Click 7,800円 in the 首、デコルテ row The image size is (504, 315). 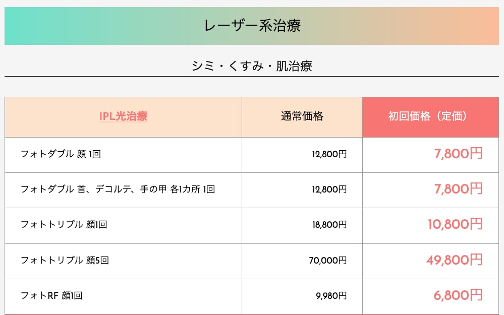click(459, 189)
